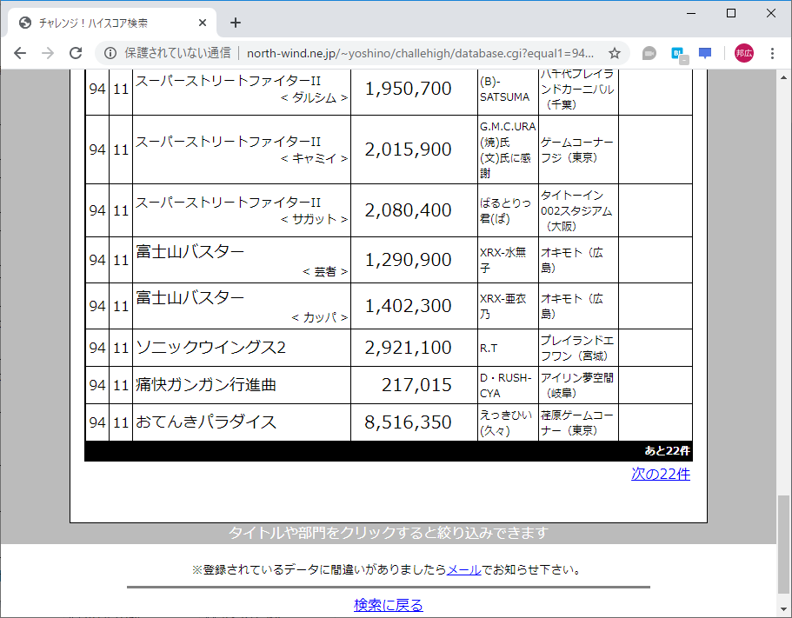792x618 pixels.
Task: Toggle the bookmark star for this page
Action: (615, 53)
